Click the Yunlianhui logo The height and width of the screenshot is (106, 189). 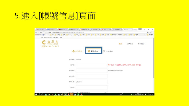[x=50, y=44]
